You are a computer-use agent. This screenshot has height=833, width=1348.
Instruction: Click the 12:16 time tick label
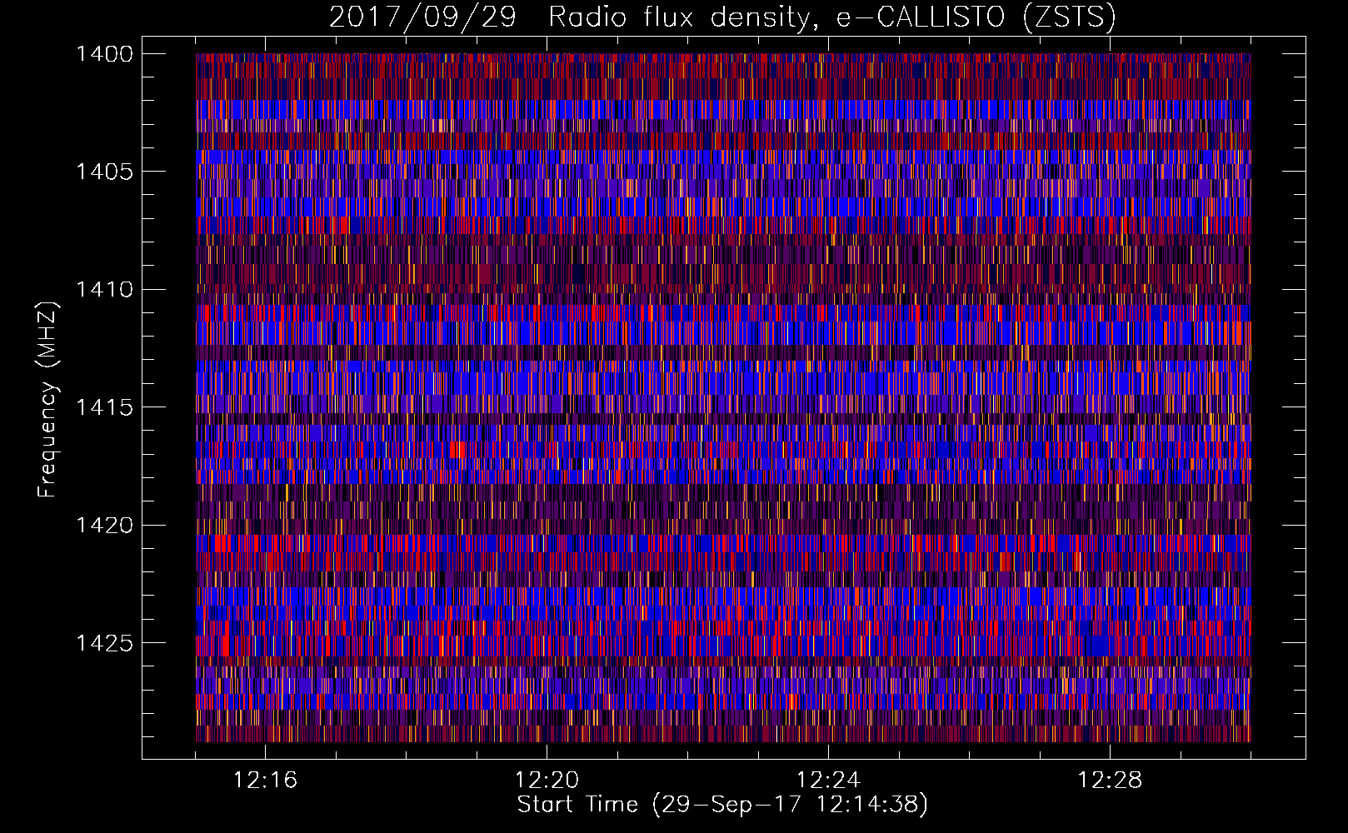265,781
